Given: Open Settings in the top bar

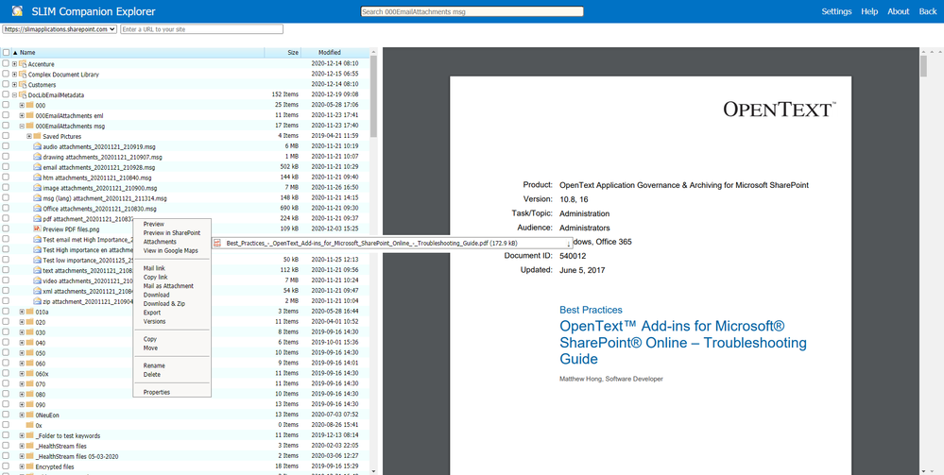Looking at the screenshot, I should point(836,11).
